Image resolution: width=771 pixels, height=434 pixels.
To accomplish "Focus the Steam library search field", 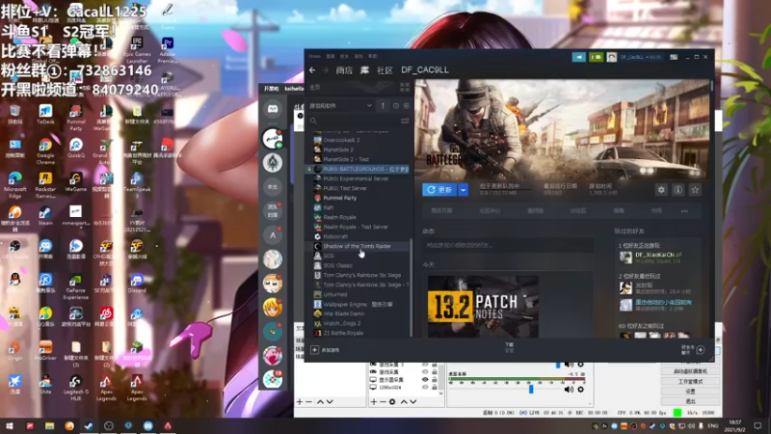I will coord(355,121).
